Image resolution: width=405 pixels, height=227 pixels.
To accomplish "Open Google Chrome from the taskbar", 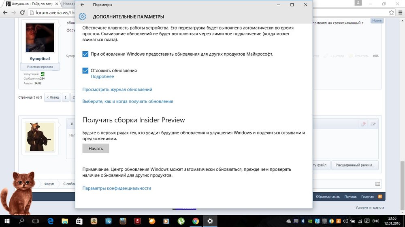I will pyautogui.click(x=195, y=221).
